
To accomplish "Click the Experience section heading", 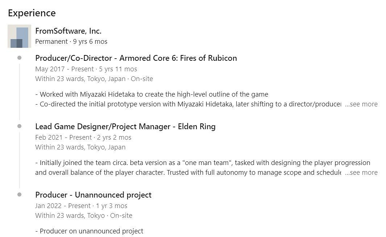I will click(32, 13).
